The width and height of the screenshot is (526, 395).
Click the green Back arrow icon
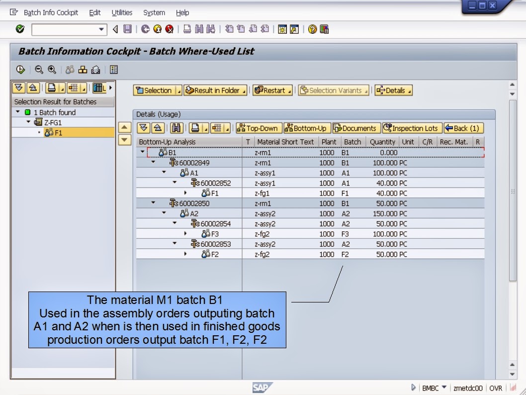(145, 29)
